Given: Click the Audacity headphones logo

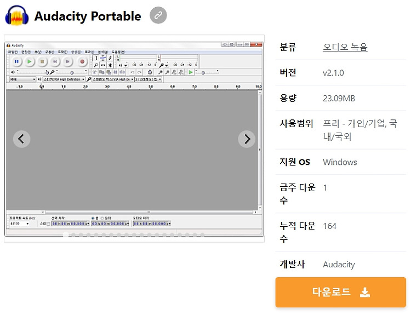Looking at the screenshot, I should [17, 15].
